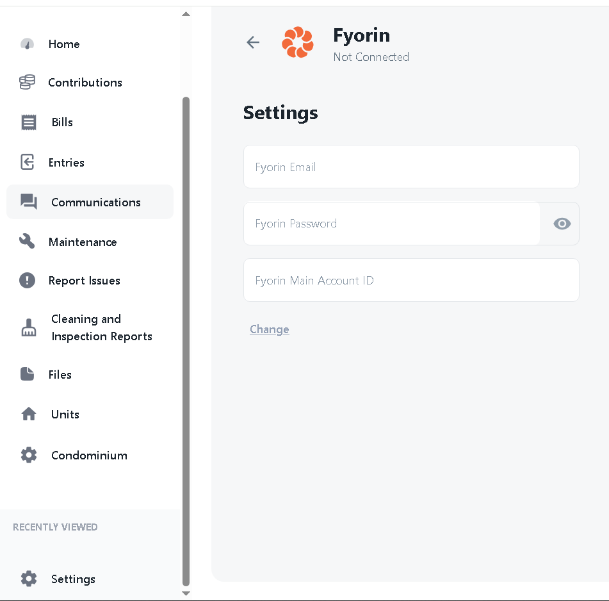Select the Cleaning and Inspection Reports broom icon

(x=28, y=327)
